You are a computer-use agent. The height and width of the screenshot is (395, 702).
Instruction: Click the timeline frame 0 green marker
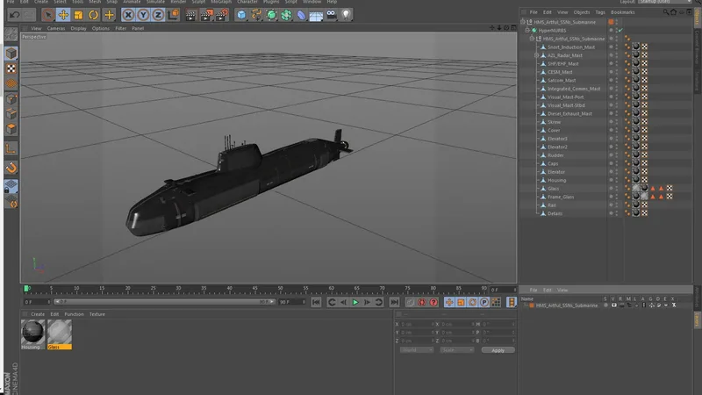(x=26, y=289)
